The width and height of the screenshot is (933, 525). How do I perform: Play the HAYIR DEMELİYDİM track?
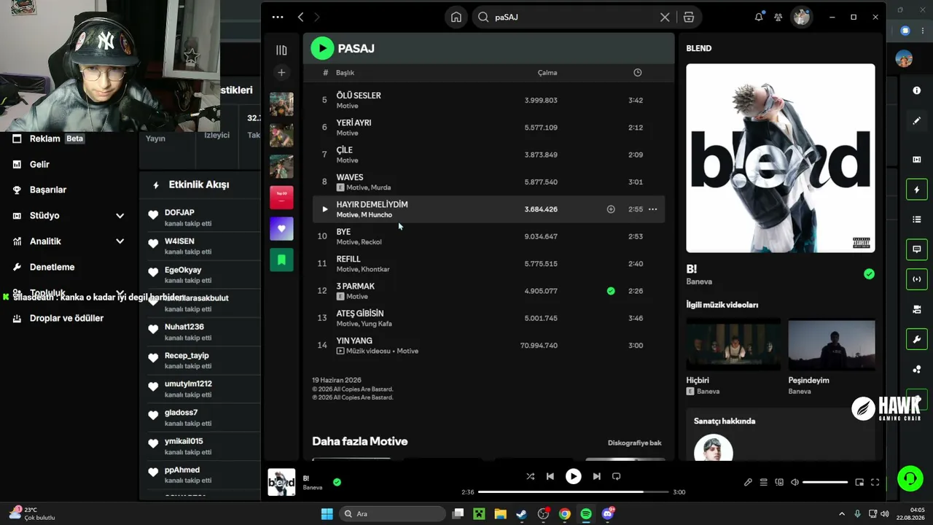pyautogui.click(x=325, y=209)
